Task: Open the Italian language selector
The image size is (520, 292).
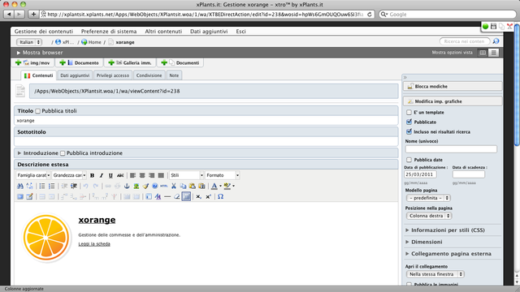Action: tap(29, 42)
